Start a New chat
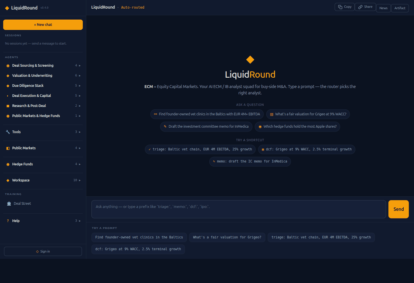The height and width of the screenshot is (283, 414). [43, 25]
